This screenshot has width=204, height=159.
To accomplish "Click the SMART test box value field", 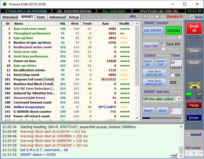I will pyautogui.click(x=176, y=111).
